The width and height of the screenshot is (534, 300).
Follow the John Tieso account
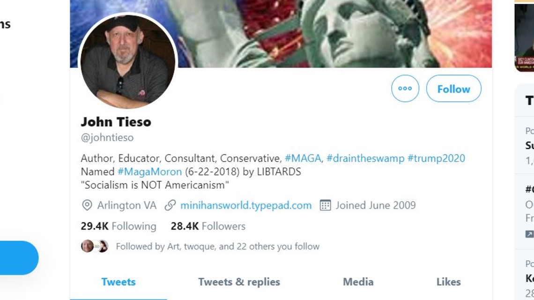[x=453, y=88]
